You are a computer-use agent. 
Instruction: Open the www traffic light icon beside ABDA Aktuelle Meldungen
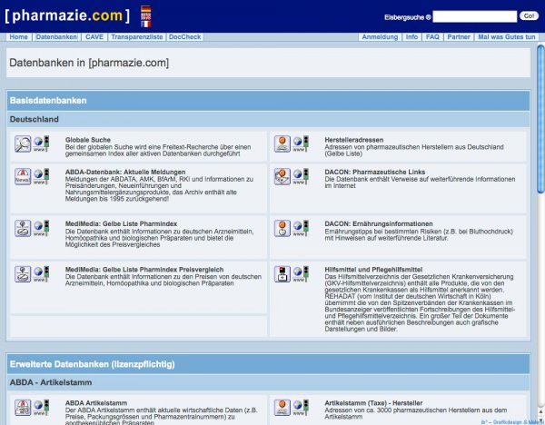click(42, 176)
